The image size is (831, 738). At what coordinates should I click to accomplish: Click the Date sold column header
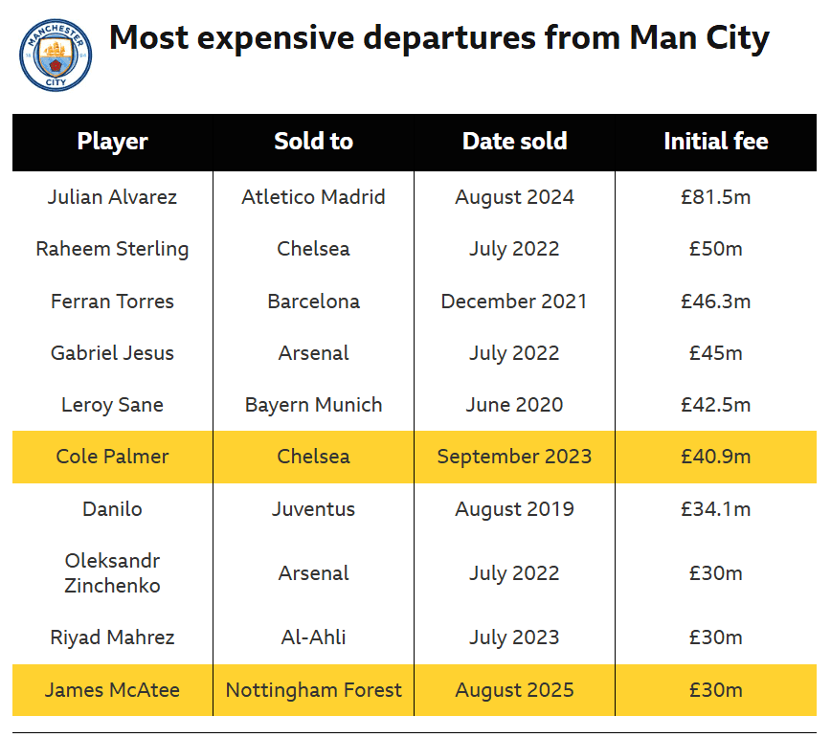coord(515,142)
